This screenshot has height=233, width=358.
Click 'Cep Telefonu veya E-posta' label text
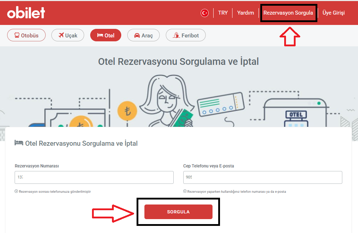tap(209, 166)
